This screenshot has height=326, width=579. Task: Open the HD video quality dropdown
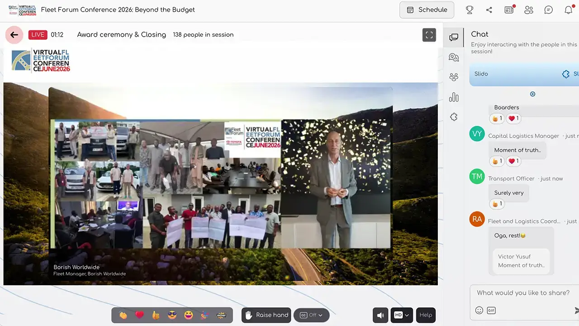pyautogui.click(x=402, y=315)
